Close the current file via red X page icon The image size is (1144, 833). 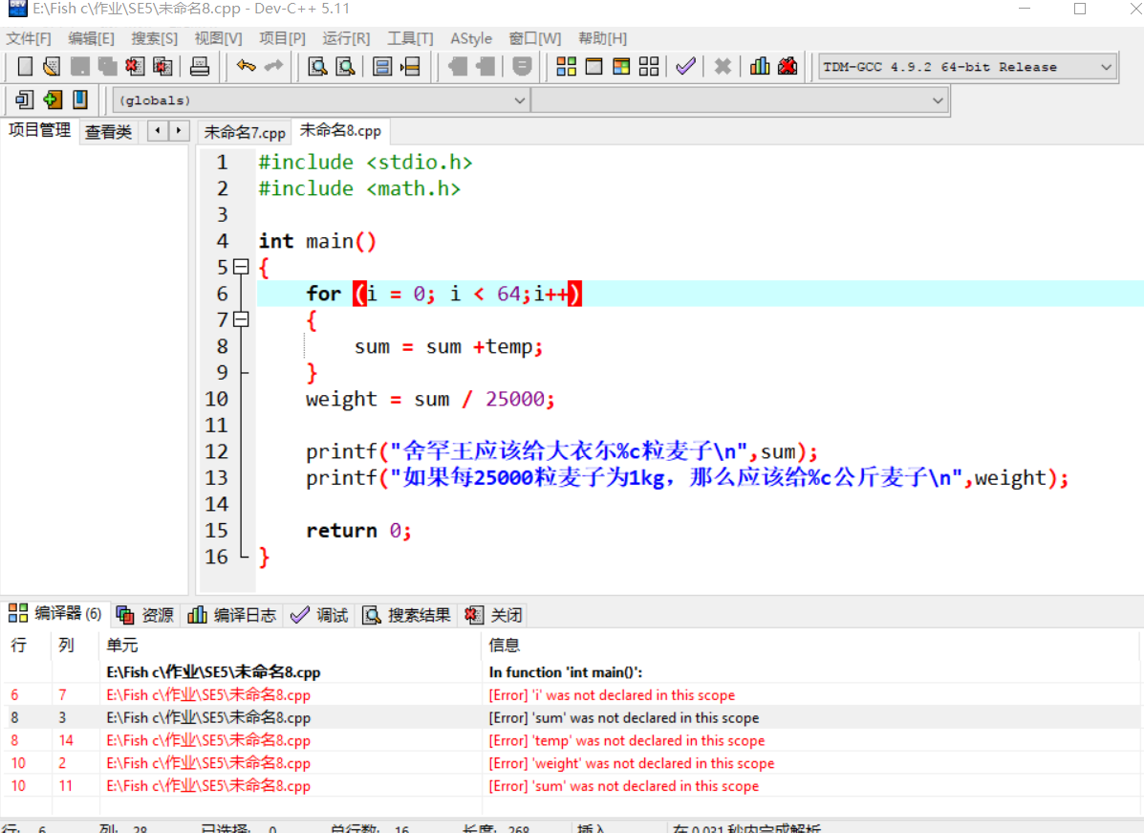[x=135, y=66]
